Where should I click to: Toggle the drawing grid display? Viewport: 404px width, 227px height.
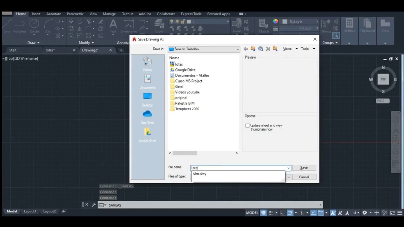(263, 213)
